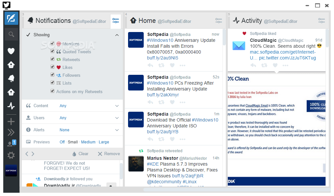
Task: Open buff.ly/2akXmyr link
Action: 163,95
